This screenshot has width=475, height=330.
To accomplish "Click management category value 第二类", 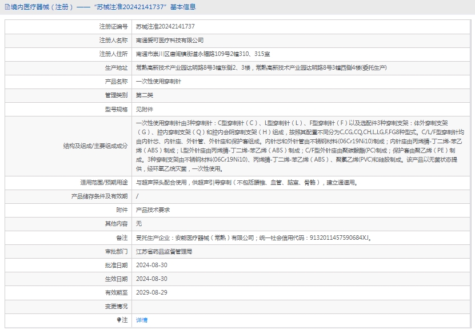I will coord(144,95).
